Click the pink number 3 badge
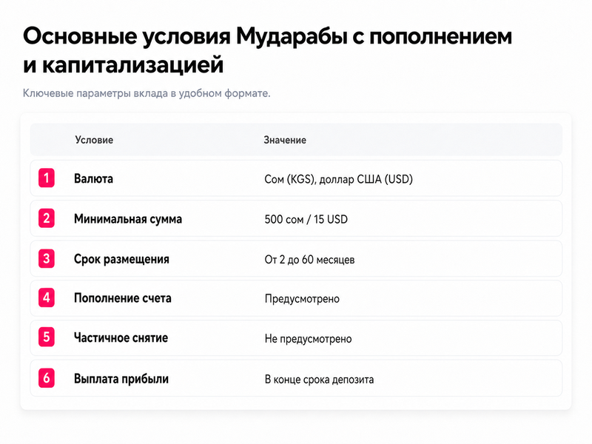Screen dimensions: 592x444 [47, 258]
